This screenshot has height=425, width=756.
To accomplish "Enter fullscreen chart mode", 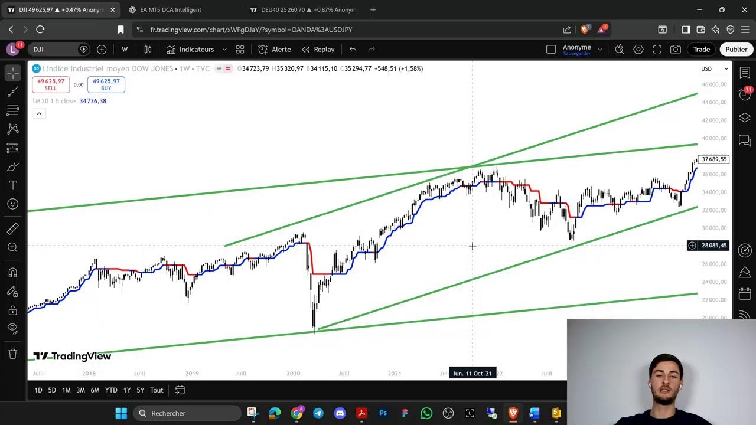I will 657,50.
